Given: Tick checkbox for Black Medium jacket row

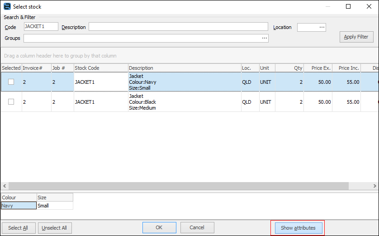Looking at the screenshot, I should click(11, 101).
